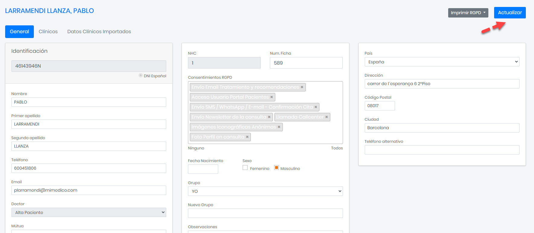The width and height of the screenshot is (534, 233).
Task: Remove the 'Envío SMS / WhatsApp' consent tag
Action: 316,107
